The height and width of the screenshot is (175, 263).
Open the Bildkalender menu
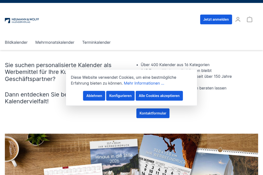16,42
